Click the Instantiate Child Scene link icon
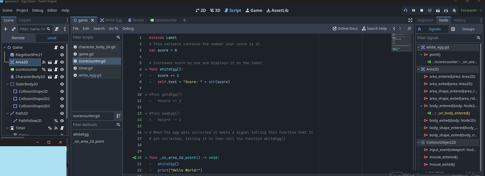The image size is (485, 176). click(x=14, y=29)
